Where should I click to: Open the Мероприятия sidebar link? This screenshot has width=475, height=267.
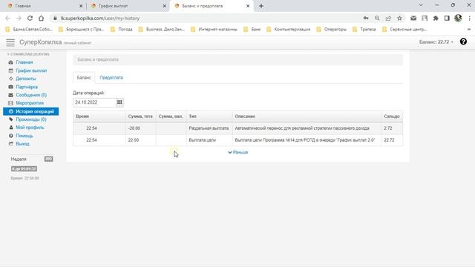coord(30,103)
